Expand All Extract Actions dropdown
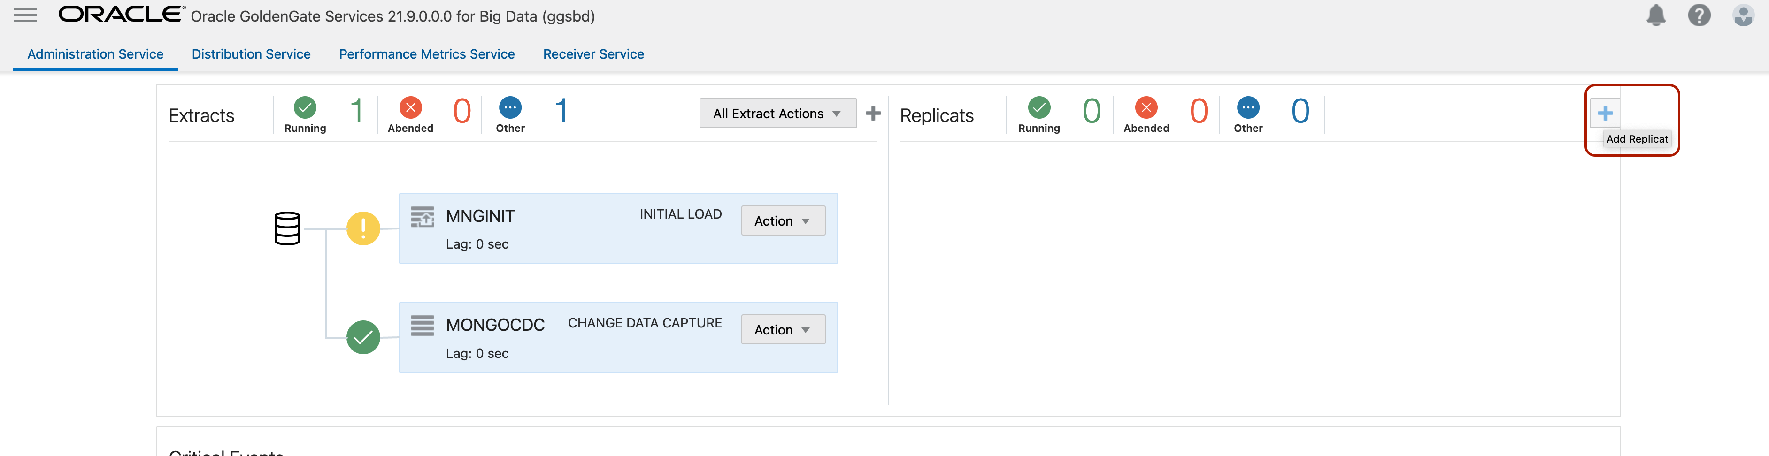Image resolution: width=1769 pixels, height=456 pixels. pos(777,113)
